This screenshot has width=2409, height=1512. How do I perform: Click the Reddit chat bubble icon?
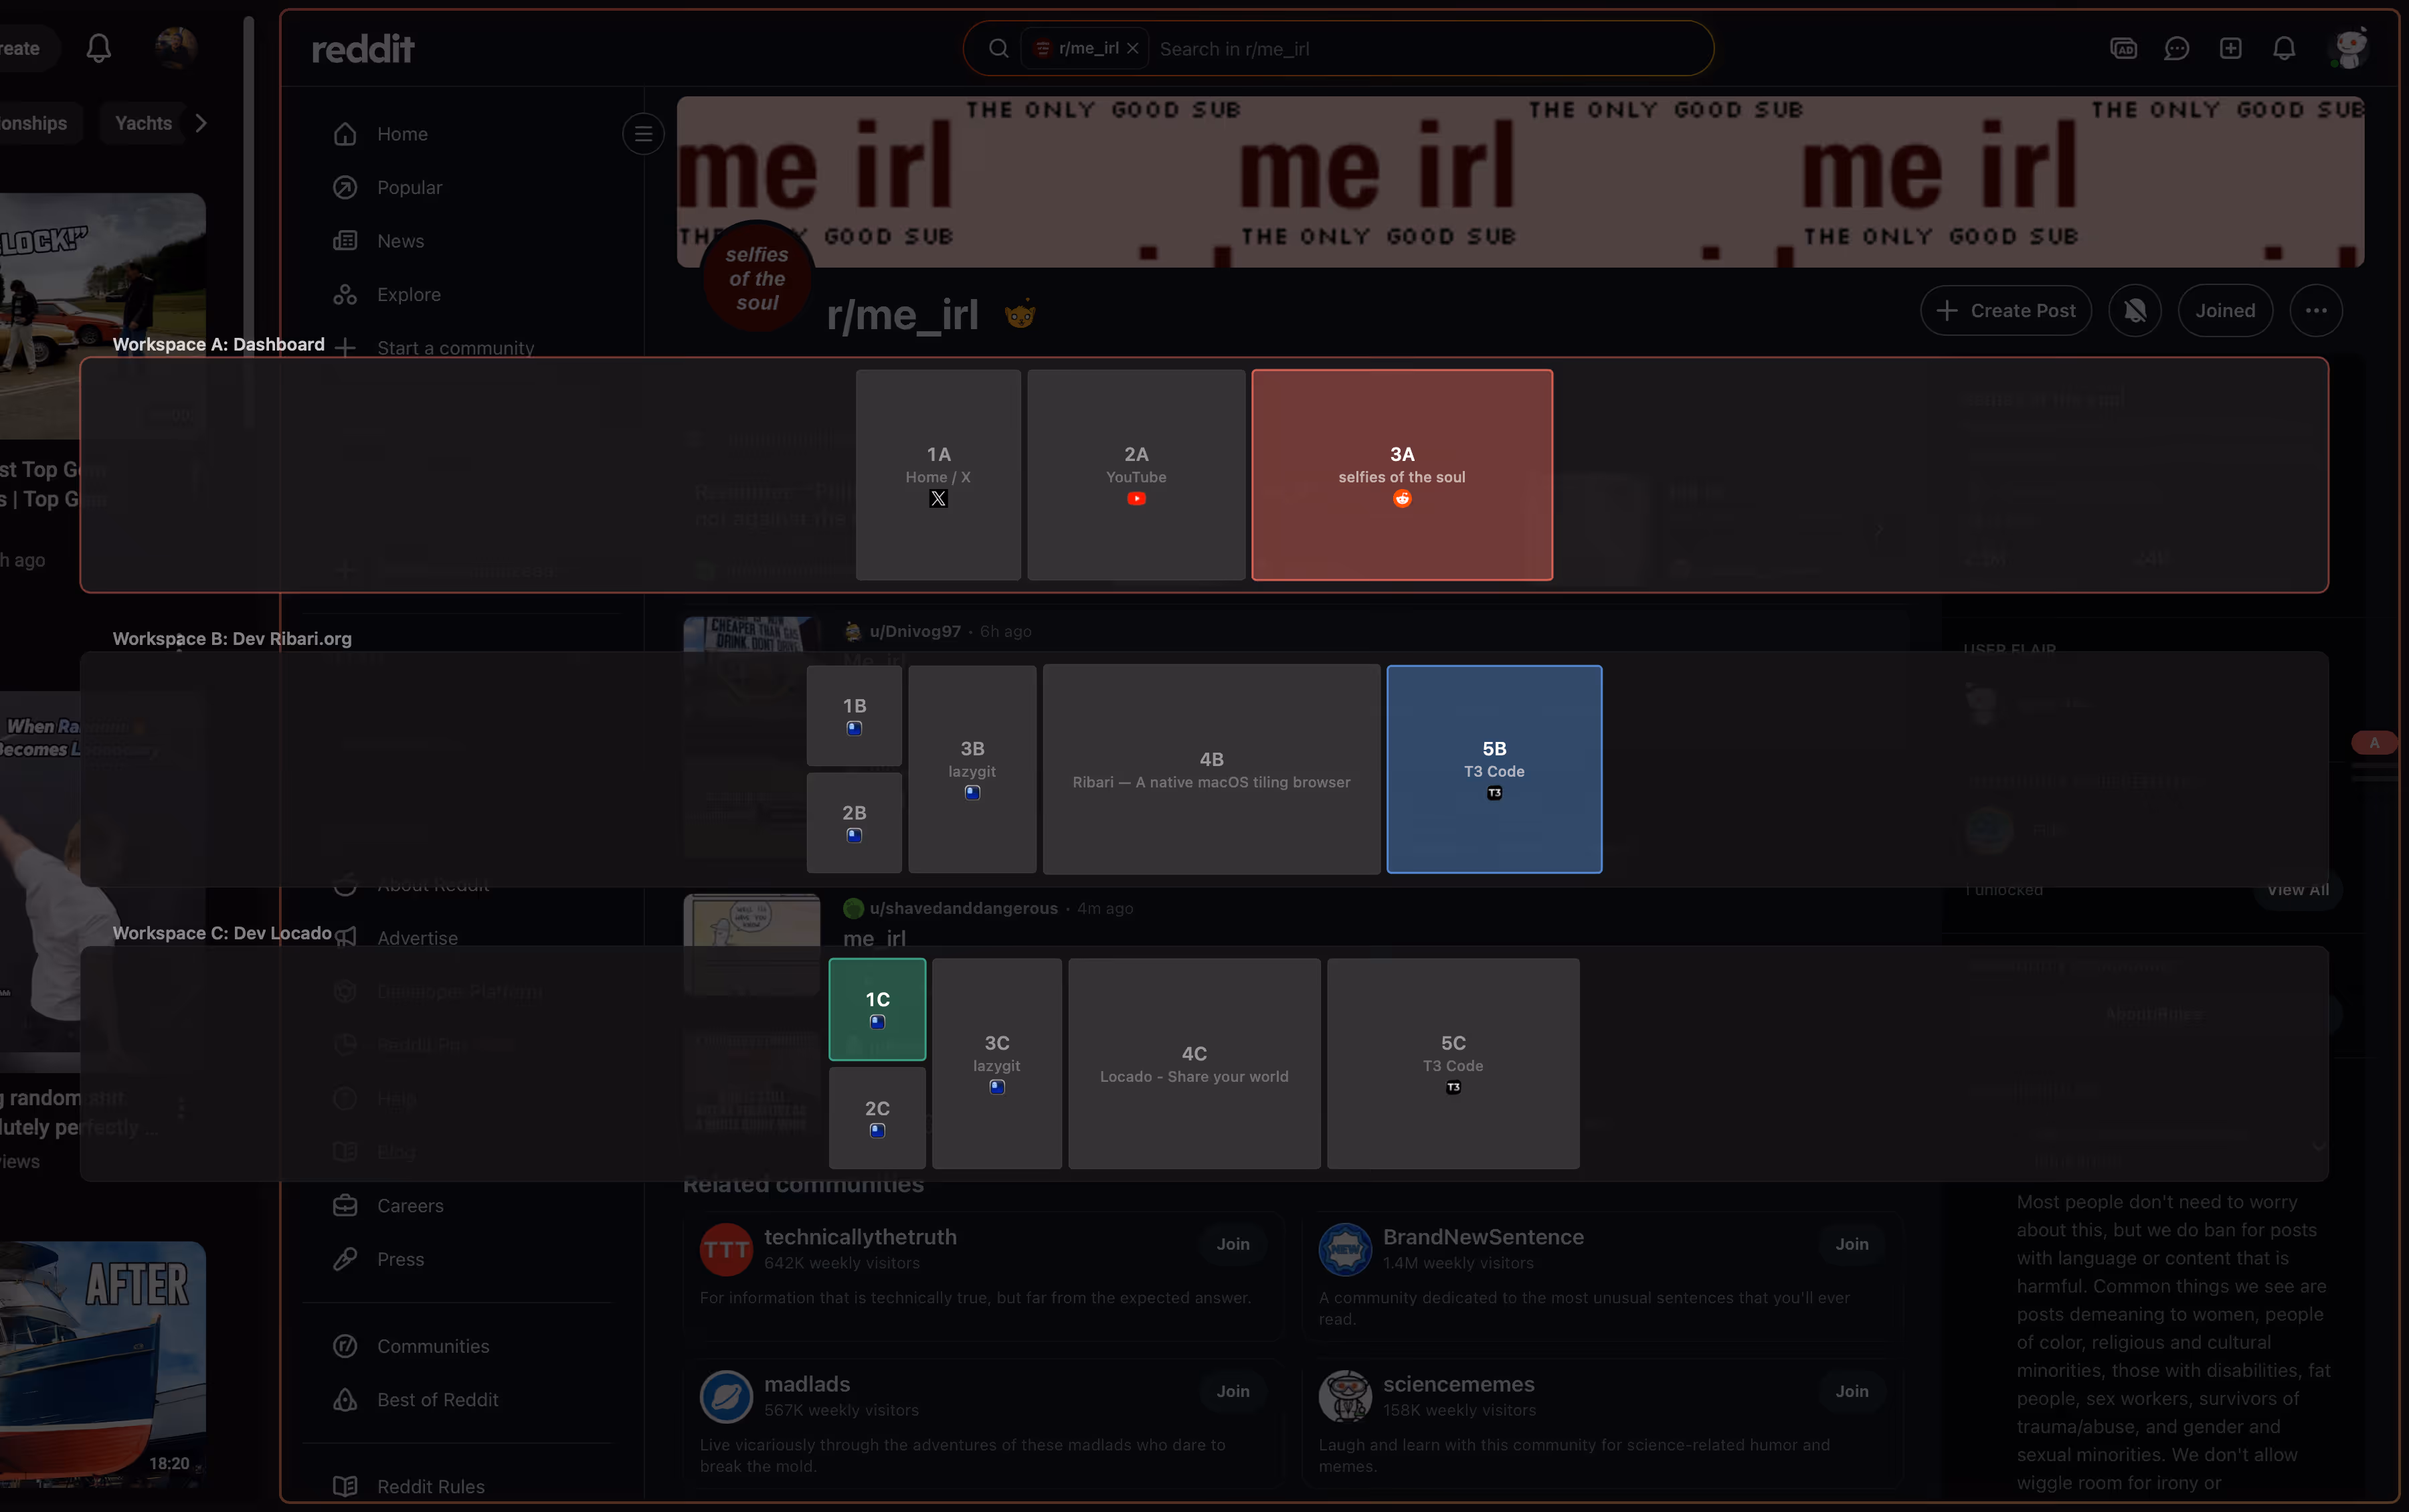click(2176, 49)
